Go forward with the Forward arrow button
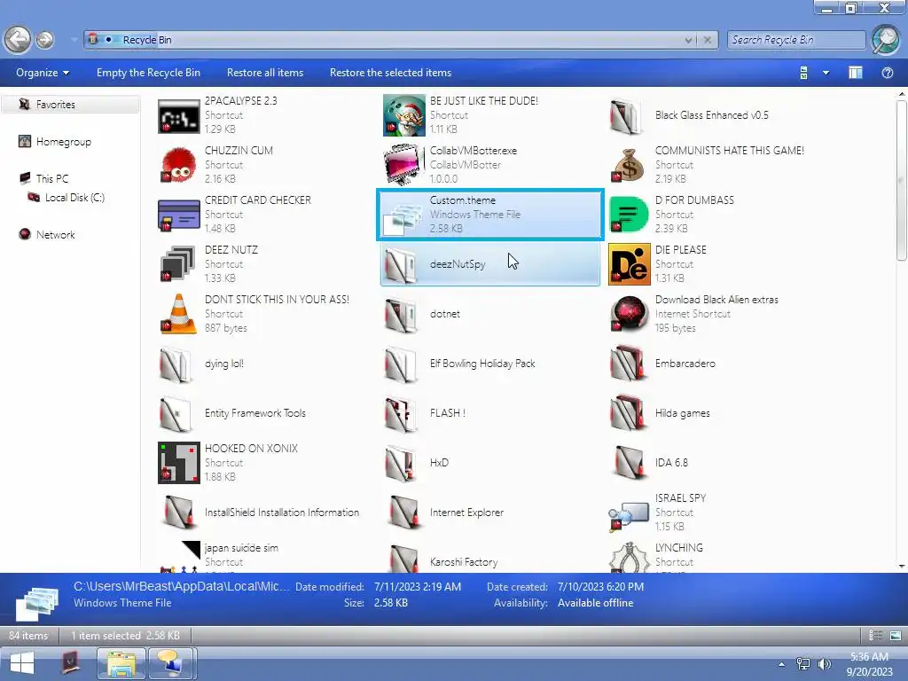The height and width of the screenshot is (681, 908). [44, 40]
